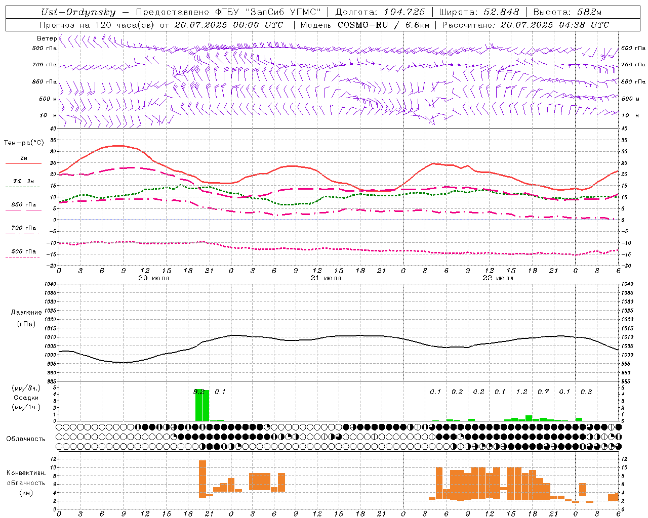Click the station name Ust-Ordynsky
The height and width of the screenshot is (518, 648).
(78, 12)
